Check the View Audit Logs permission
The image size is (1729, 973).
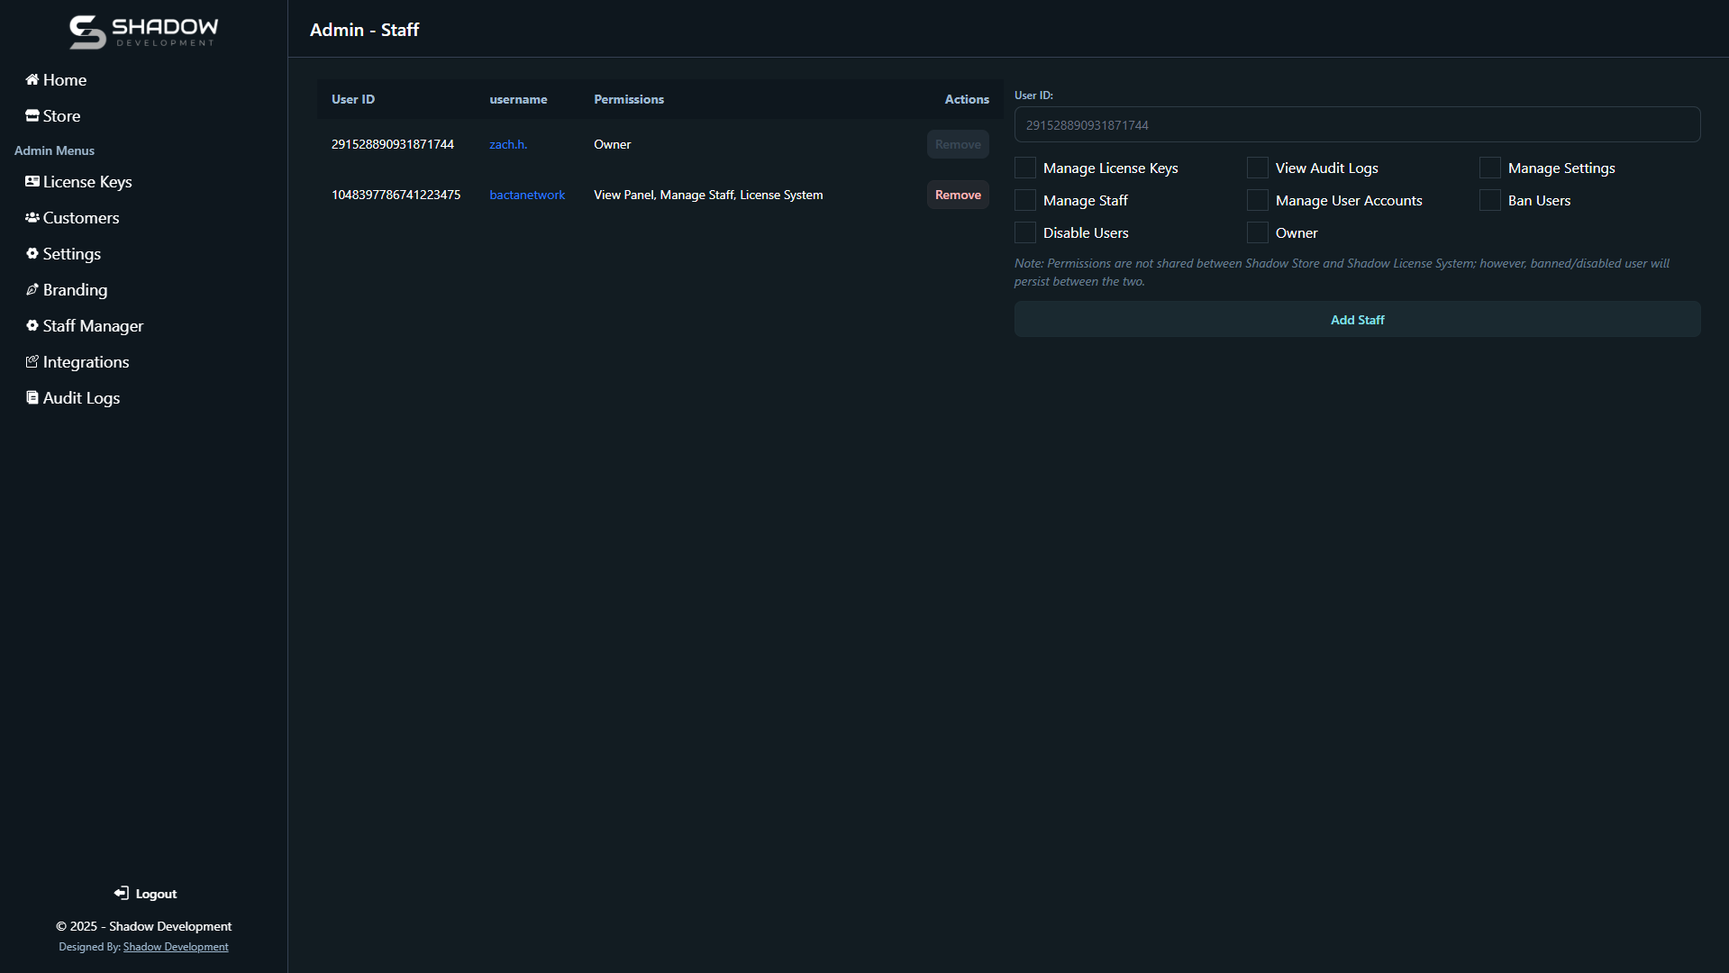(x=1258, y=168)
